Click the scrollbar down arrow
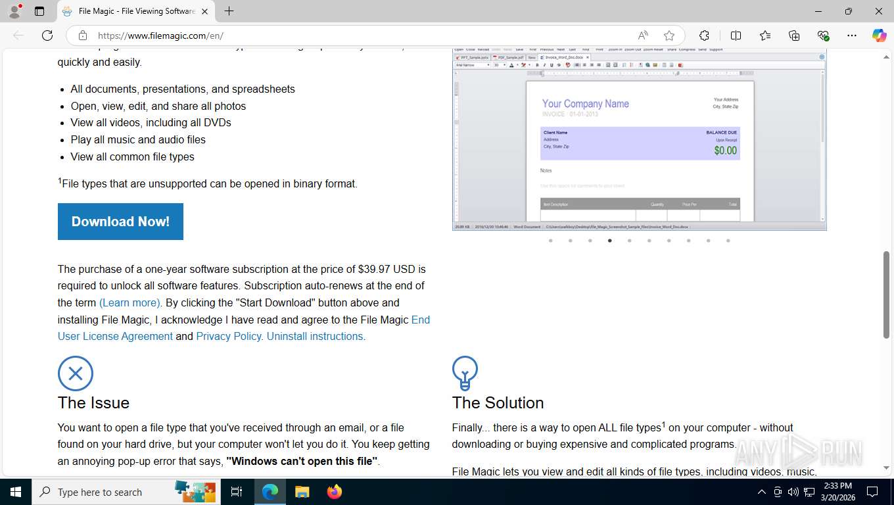The width and height of the screenshot is (894, 505). pos(886,468)
